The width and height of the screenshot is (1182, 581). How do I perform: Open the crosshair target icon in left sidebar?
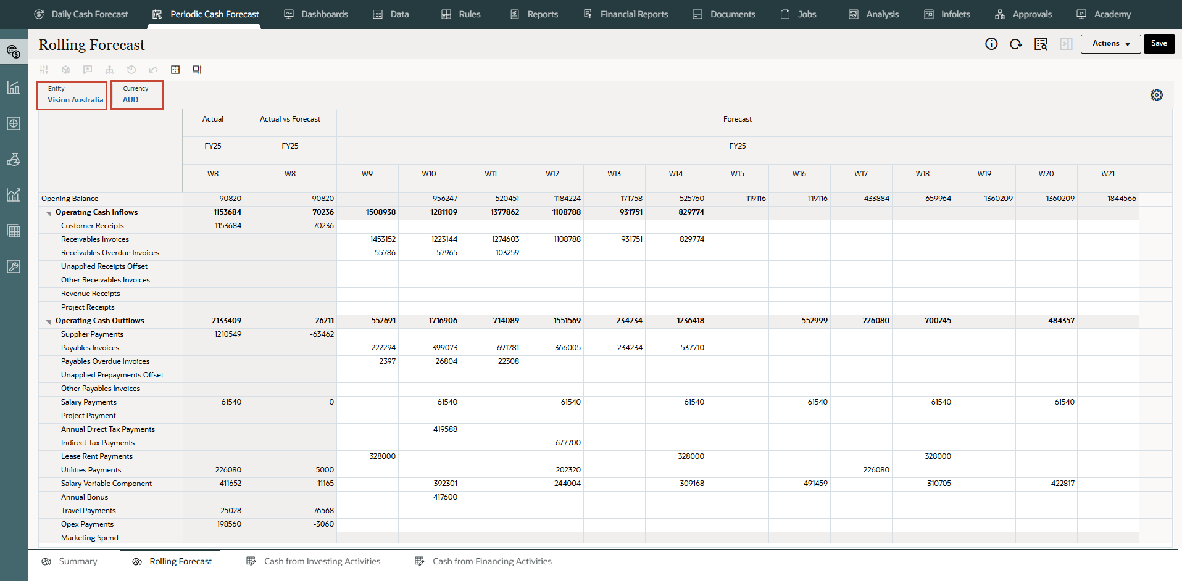(x=14, y=123)
